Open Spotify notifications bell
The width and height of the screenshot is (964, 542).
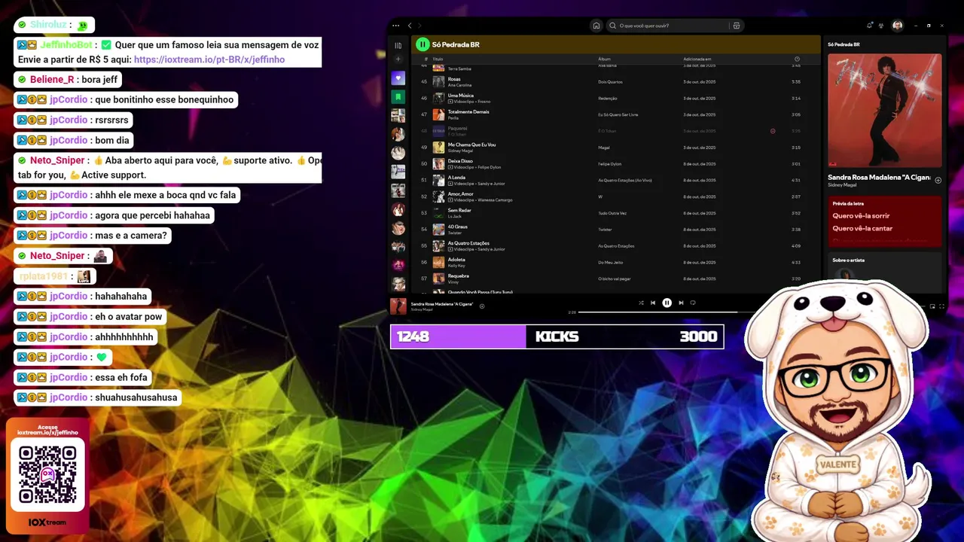[870, 26]
